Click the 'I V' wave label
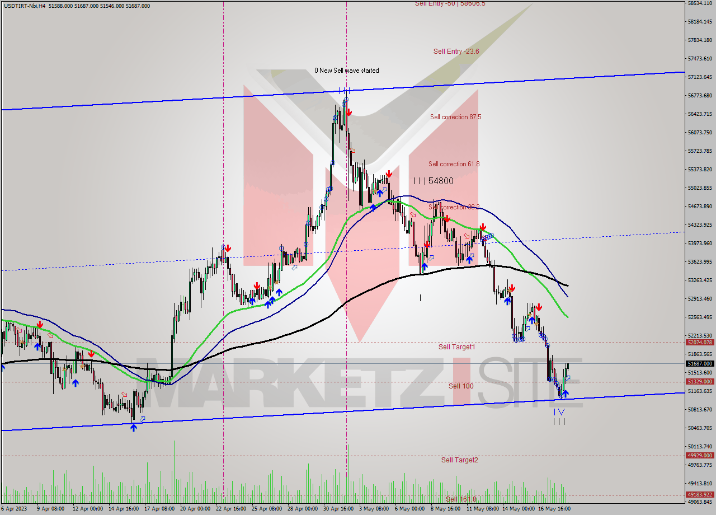The height and width of the screenshot is (515, 716). click(559, 412)
